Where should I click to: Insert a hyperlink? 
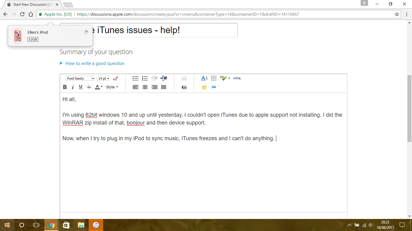point(204,78)
